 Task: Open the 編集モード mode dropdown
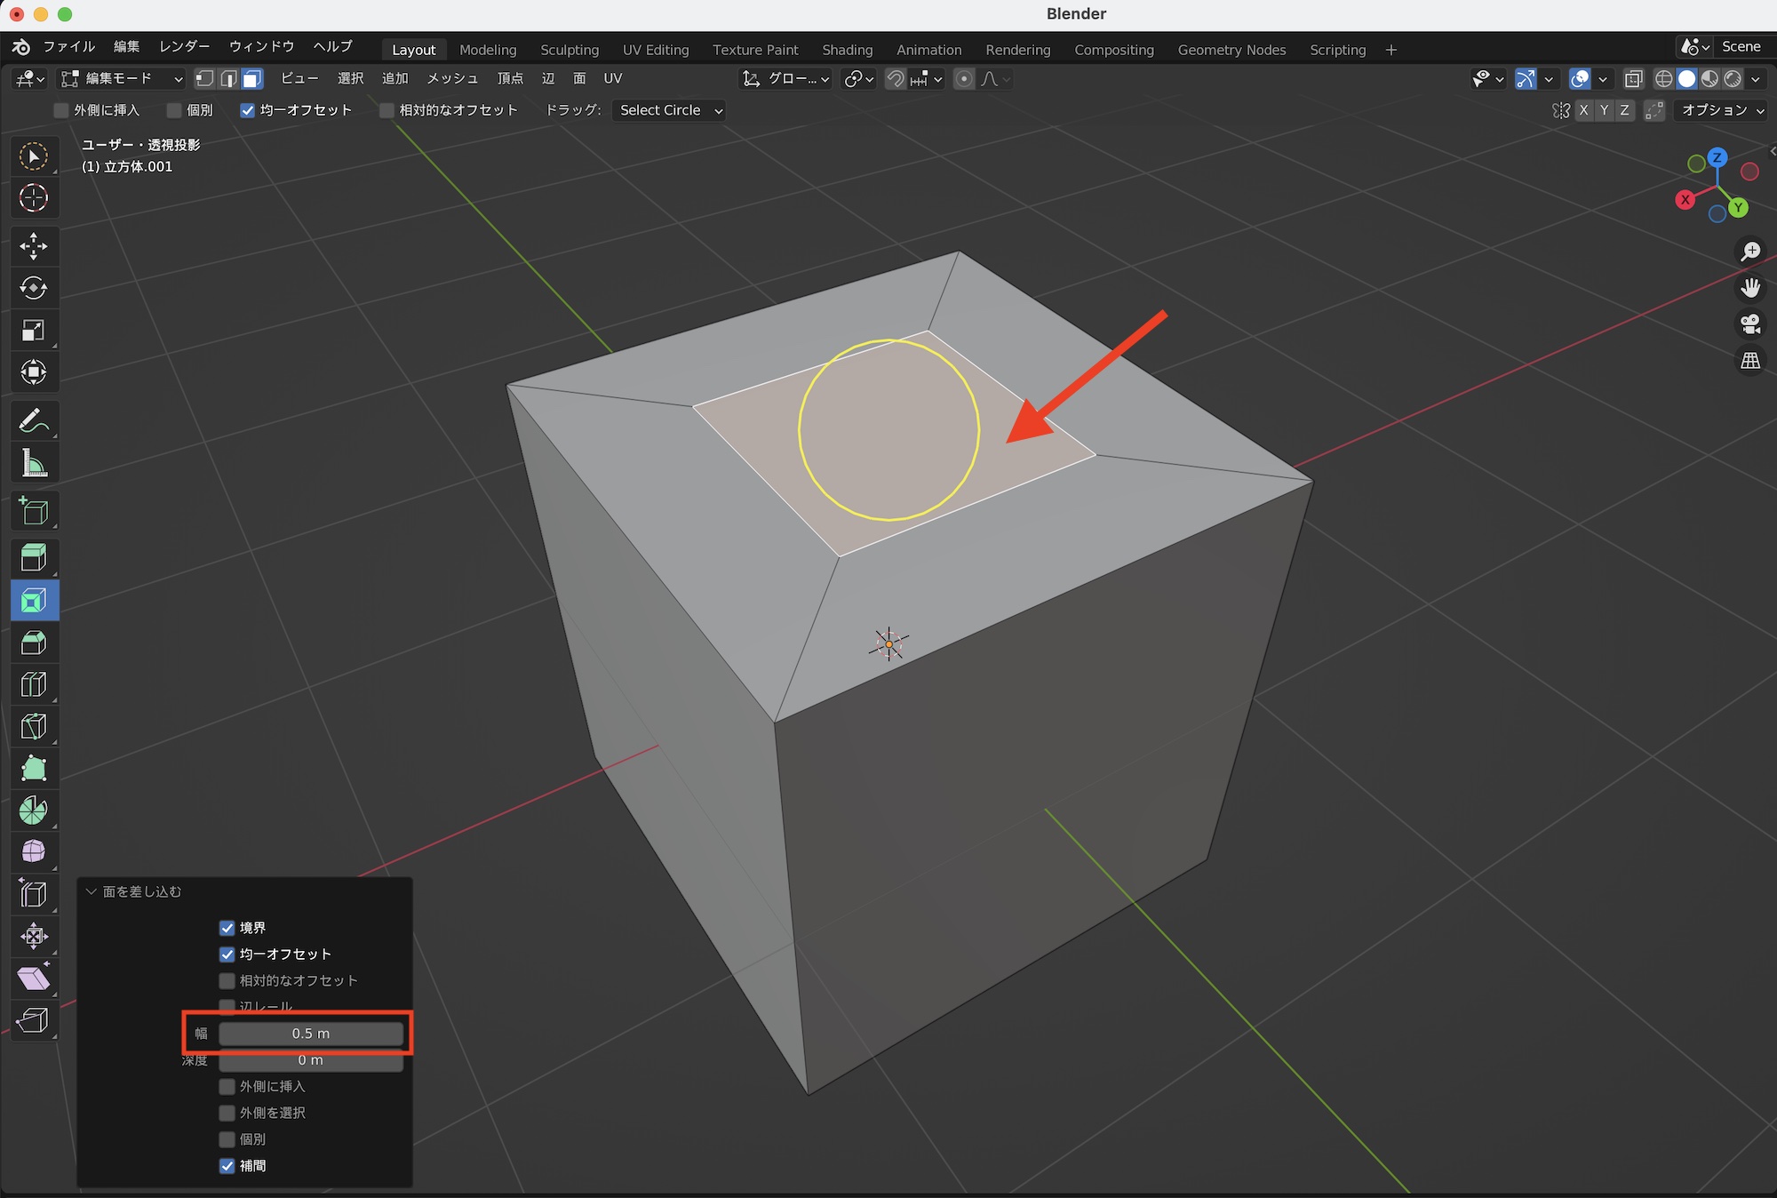click(x=121, y=79)
